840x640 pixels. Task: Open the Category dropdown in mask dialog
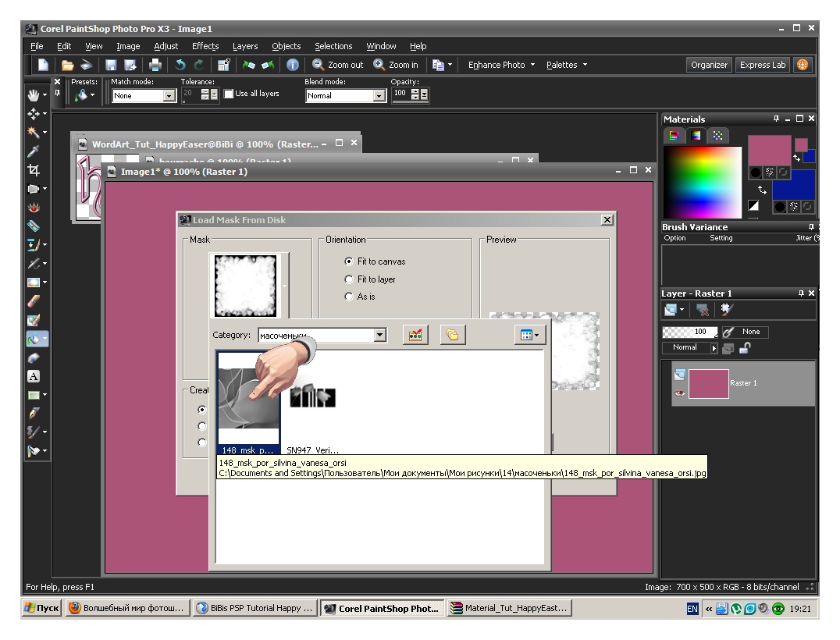click(x=380, y=336)
